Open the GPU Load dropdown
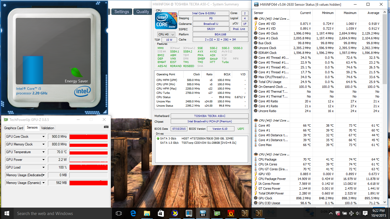The height and width of the screenshot is (219, 390). pyautogui.click(x=43, y=167)
